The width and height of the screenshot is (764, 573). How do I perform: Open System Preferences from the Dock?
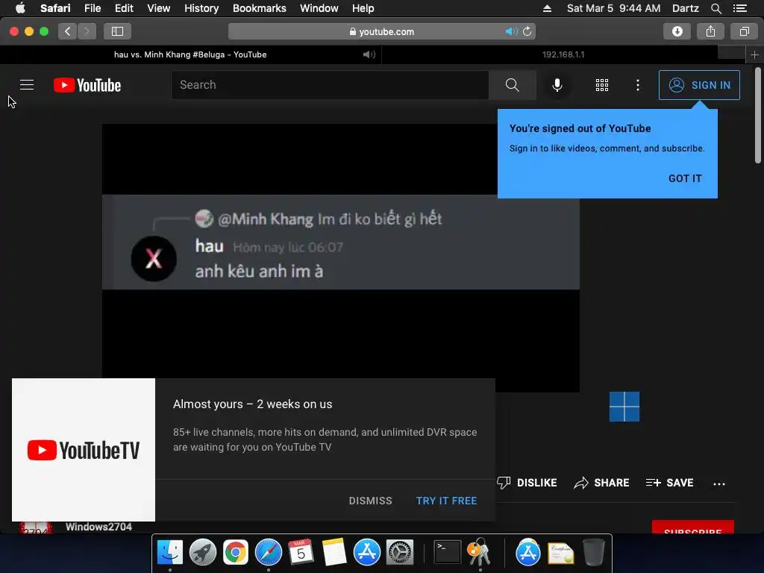click(400, 552)
